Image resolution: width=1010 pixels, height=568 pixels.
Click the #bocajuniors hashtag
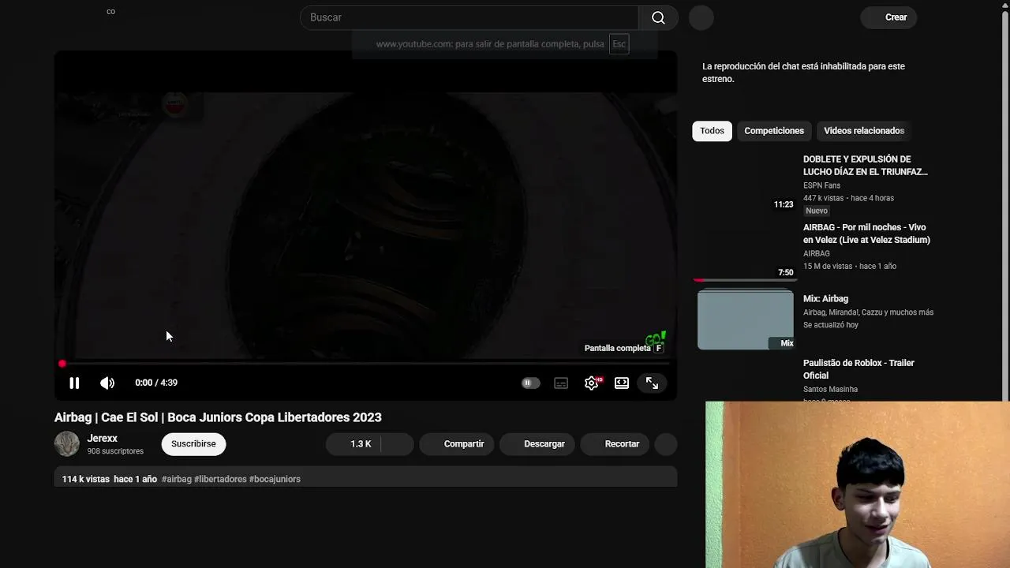tap(275, 480)
